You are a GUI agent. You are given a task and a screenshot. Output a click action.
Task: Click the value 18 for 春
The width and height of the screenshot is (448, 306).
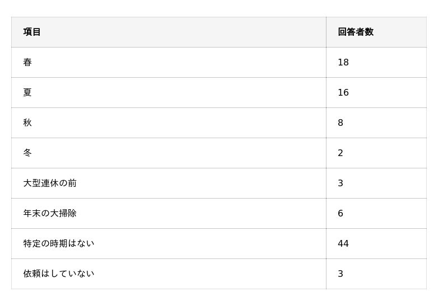[343, 62]
